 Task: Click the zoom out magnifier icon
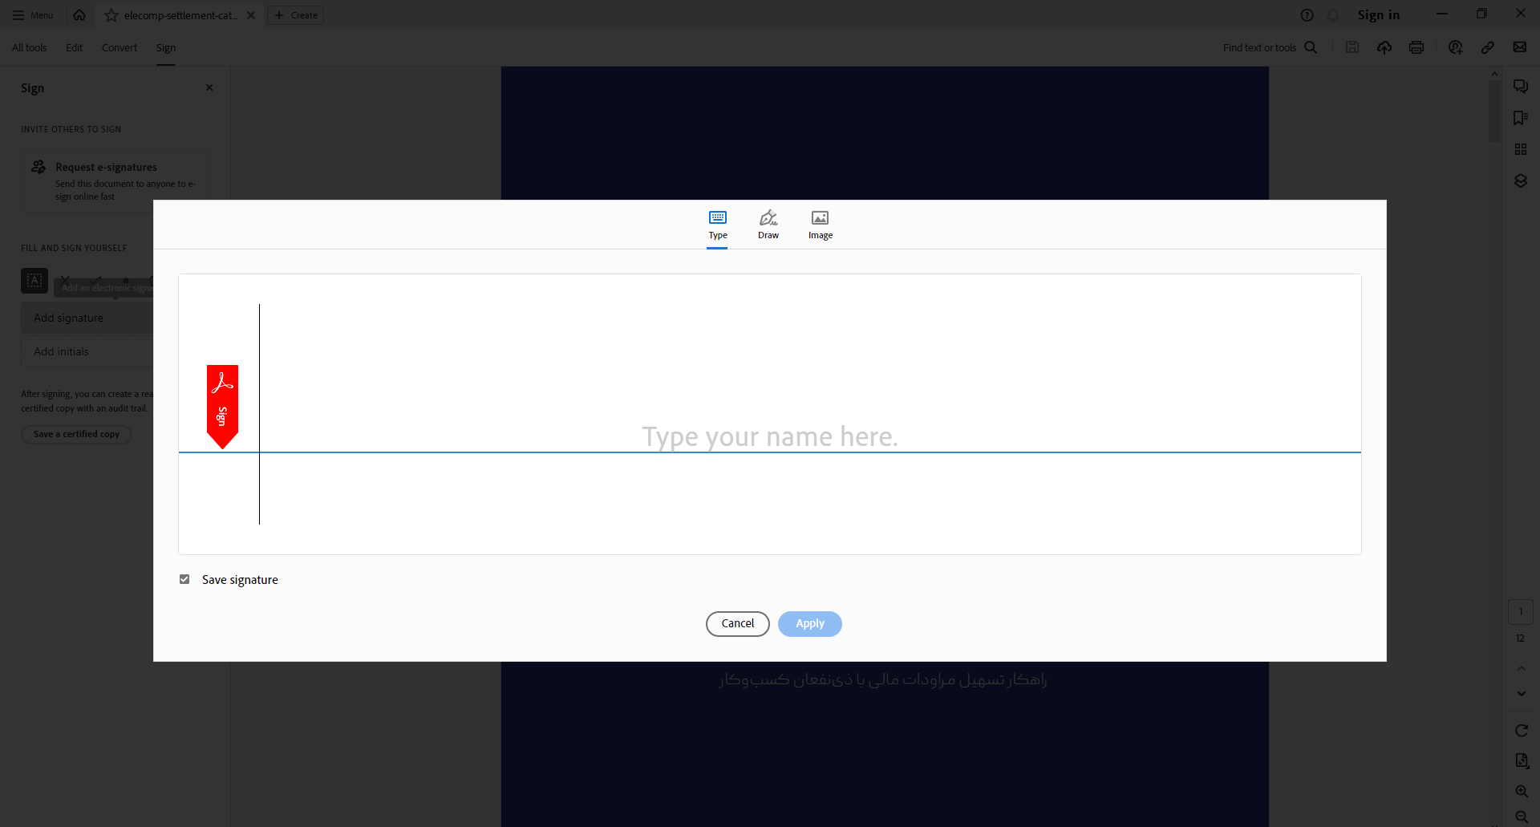tap(1522, 817)
